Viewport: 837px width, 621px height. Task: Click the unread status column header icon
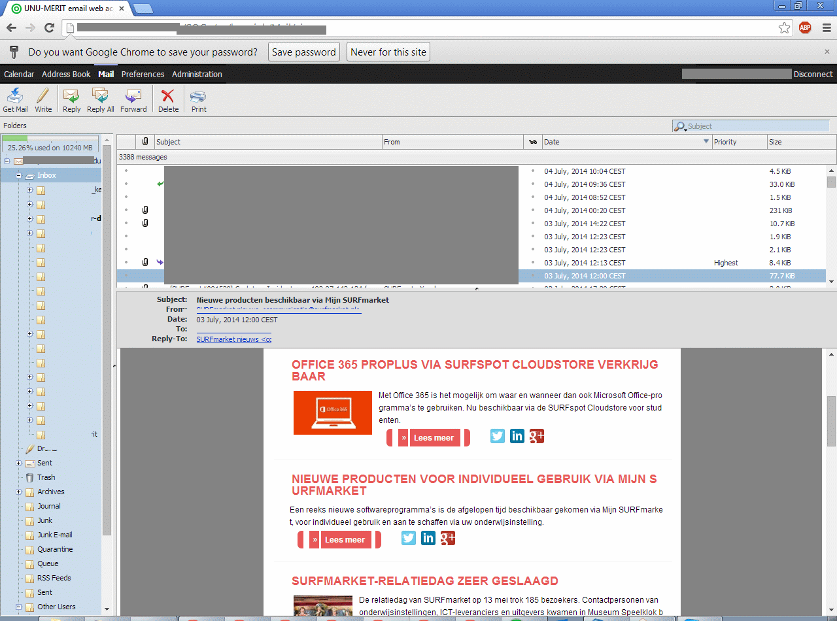pos(533,142)
